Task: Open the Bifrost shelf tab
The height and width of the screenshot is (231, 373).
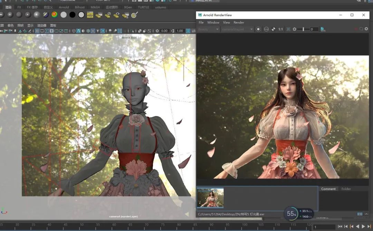Action: click(80, 7)
